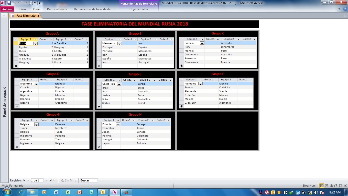Open Goles2 column filter arrow in Grupo C
This screenshot has width=348, height=196.
pyautogui.click(x=254, y=39)
